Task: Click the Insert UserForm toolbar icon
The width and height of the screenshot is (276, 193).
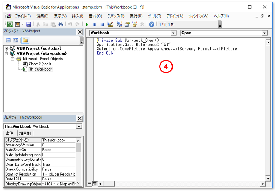Action: (17, 24)
